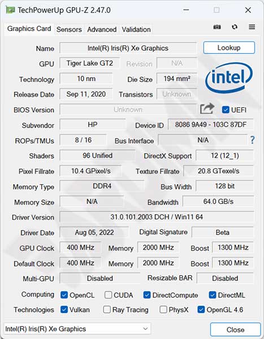Click the BIOS export share icon
This screenshot has width=264, height=339.
(x=207, y=108)
